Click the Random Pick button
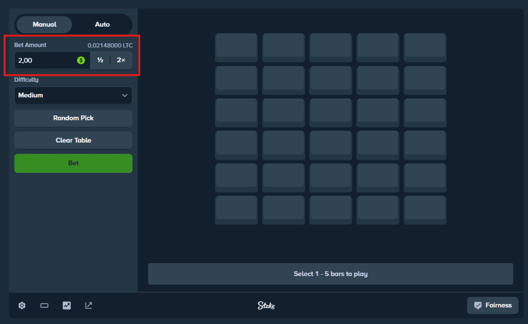528x324 pixels. coord(73,118)
